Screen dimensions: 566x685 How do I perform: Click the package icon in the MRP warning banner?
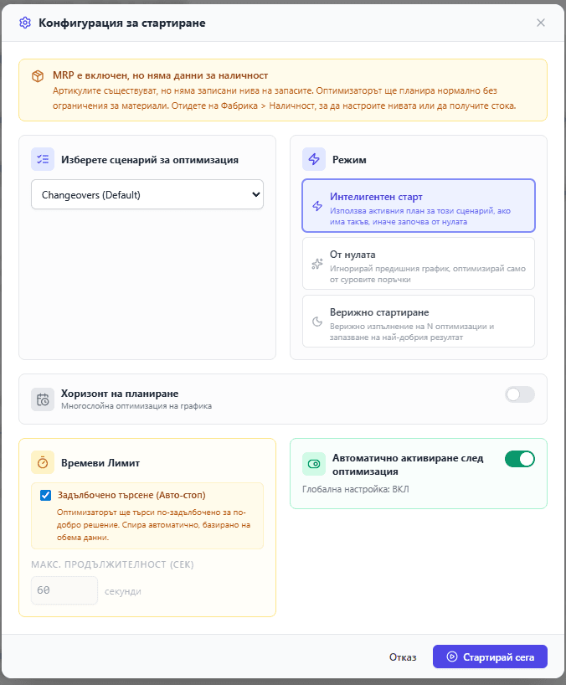pos(37,74)
